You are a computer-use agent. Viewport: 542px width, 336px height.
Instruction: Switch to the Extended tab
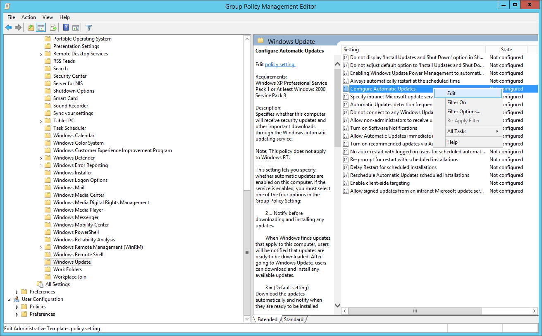click(267, 319)
